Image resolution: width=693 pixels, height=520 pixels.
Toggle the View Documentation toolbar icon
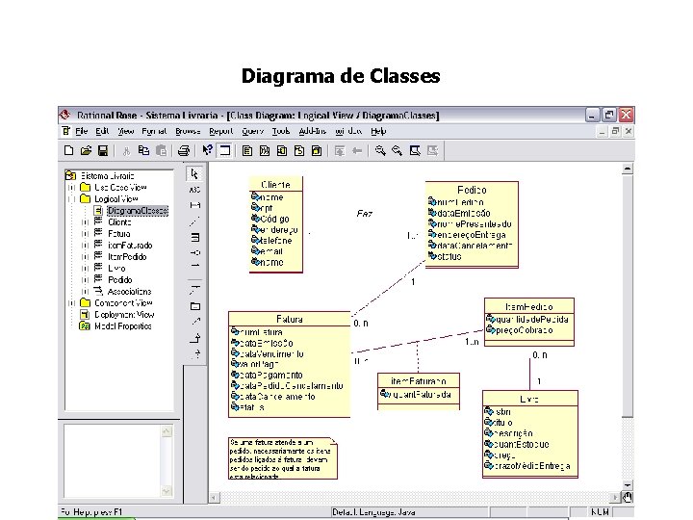click(x=225, y=151)
